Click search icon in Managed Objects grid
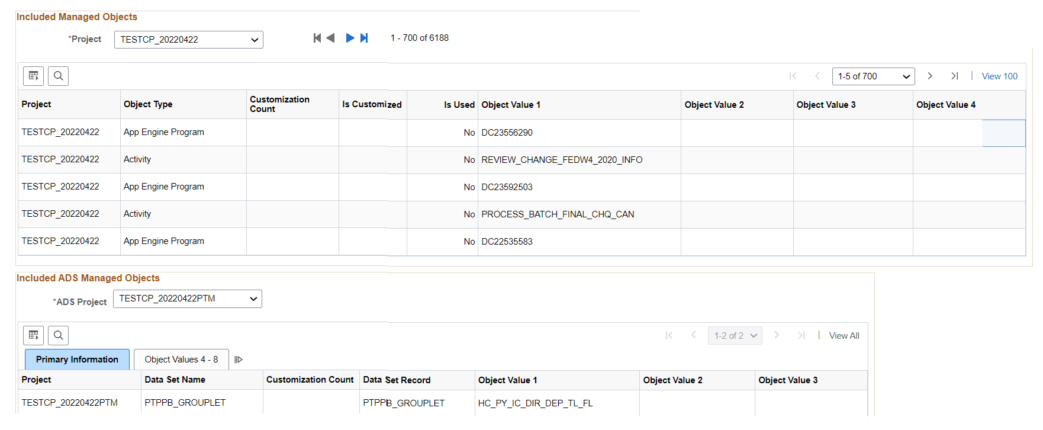This screenshot has width=1043, height=430. point(59,76)
